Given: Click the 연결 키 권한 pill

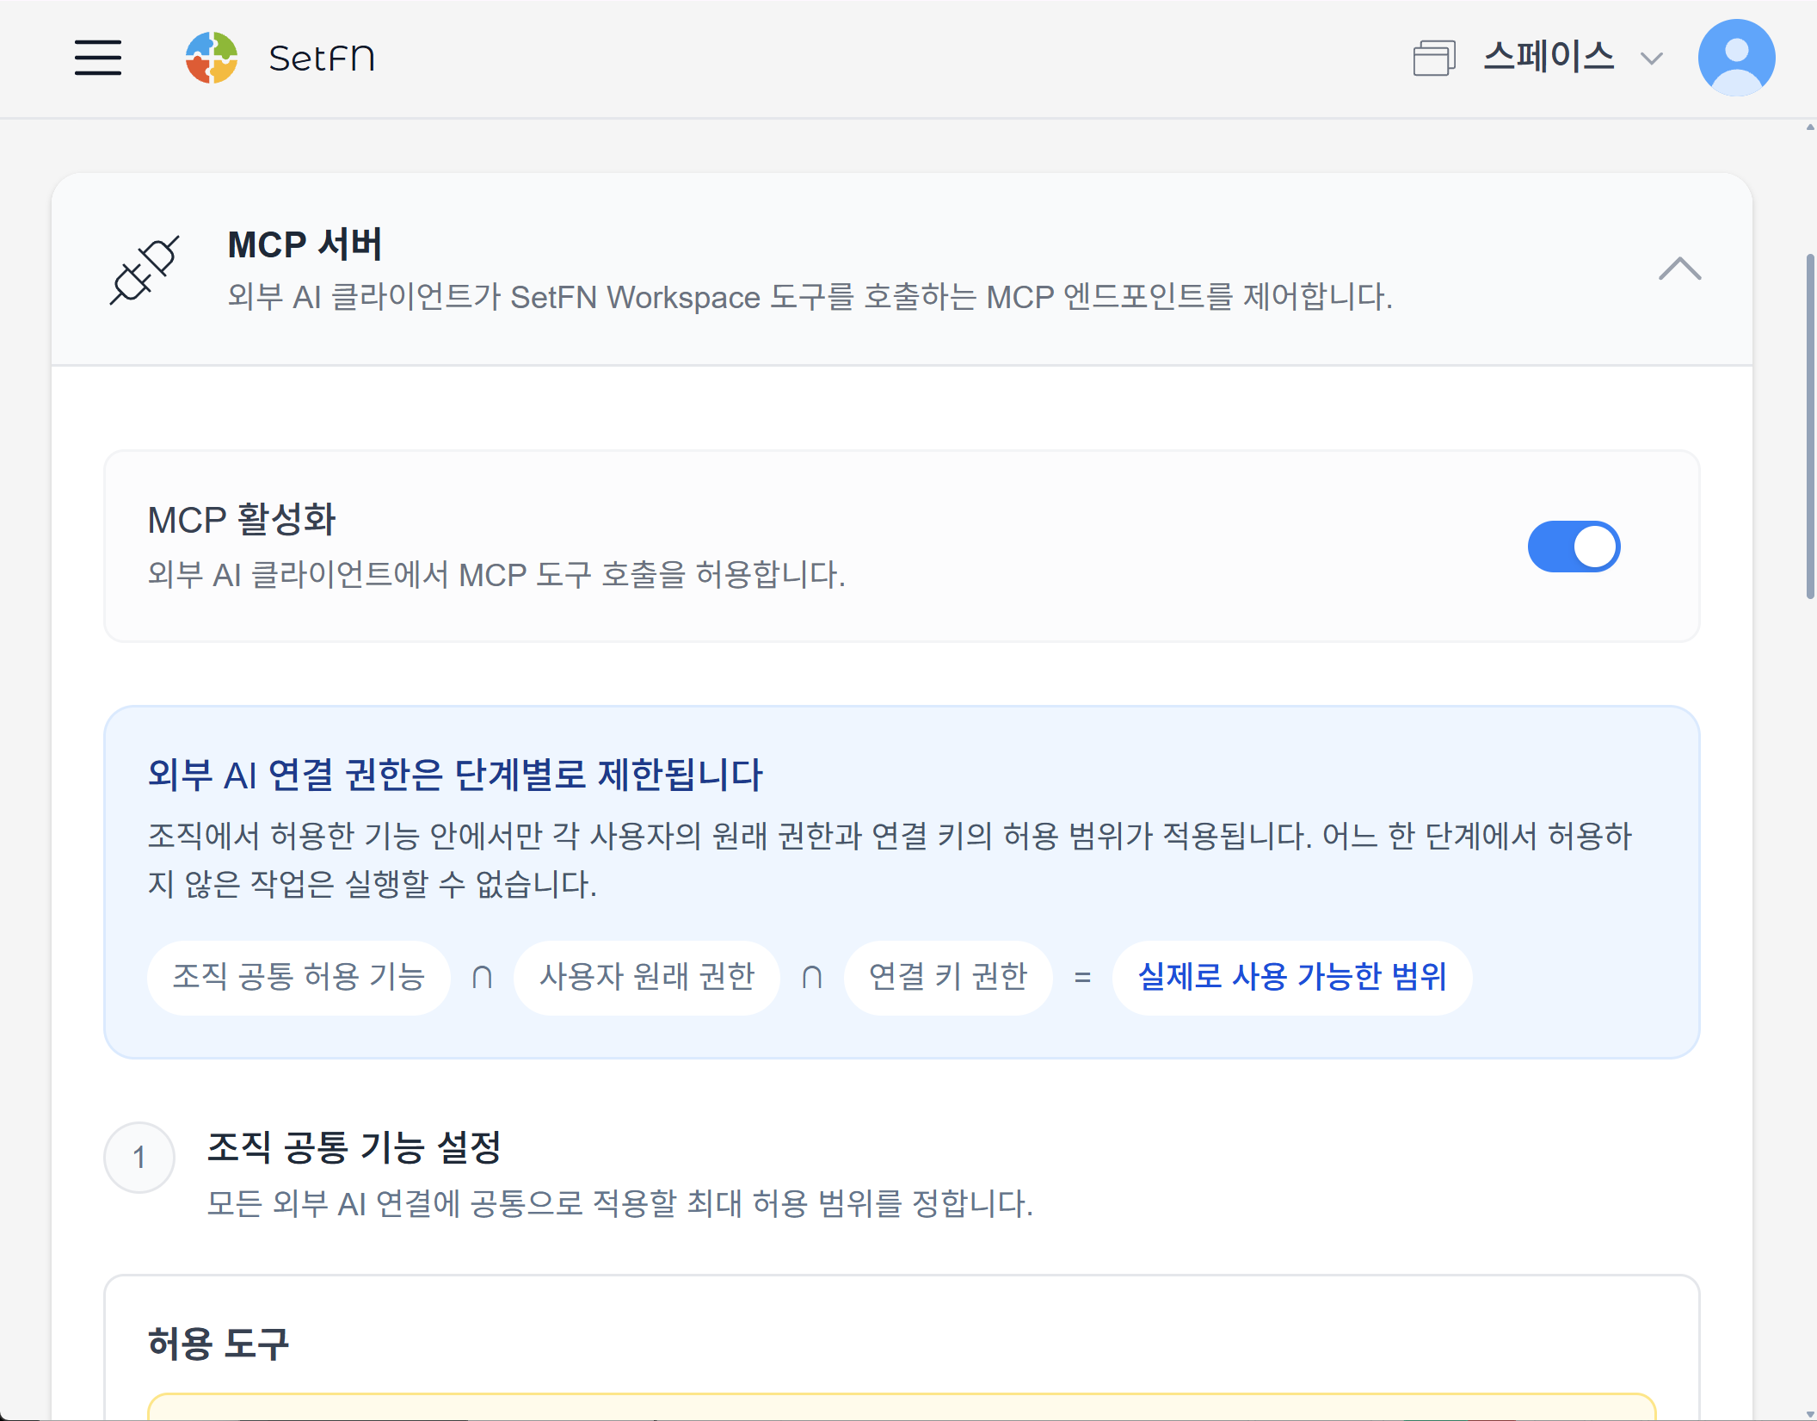Looking at the screenshot, I should pos(948,977).
